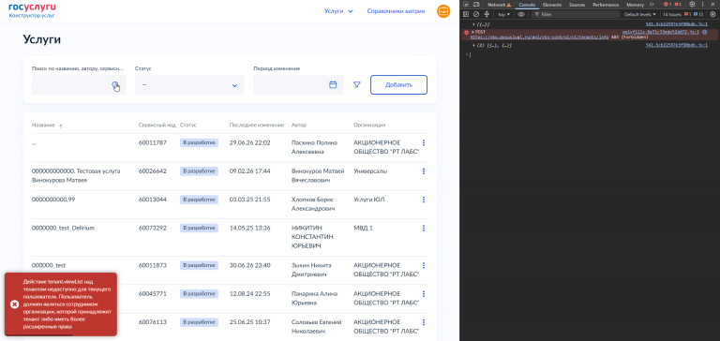Open the Default levels dropdown
The width and height of the screenshot is (720, 341).
[x=640, y=14]
